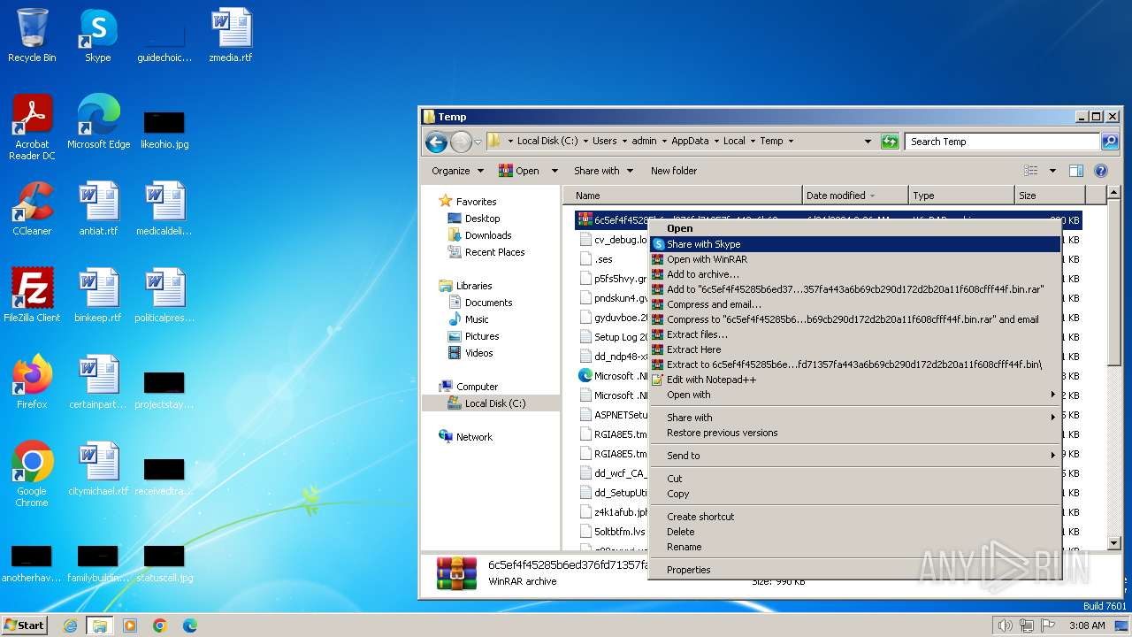Click the Open toolbar button
Screen dimensions: 1132x637
[x=519, y=171]
